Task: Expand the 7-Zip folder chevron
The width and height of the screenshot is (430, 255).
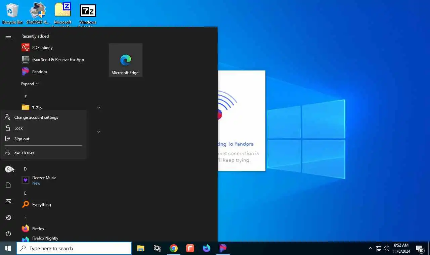Action: point(98,108)
